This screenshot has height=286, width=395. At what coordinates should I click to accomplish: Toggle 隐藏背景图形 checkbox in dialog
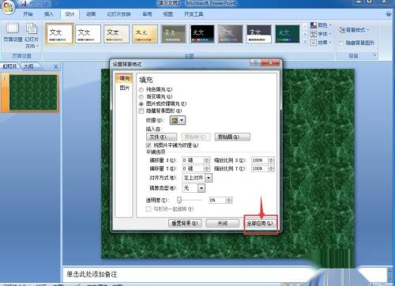point(141,111)
